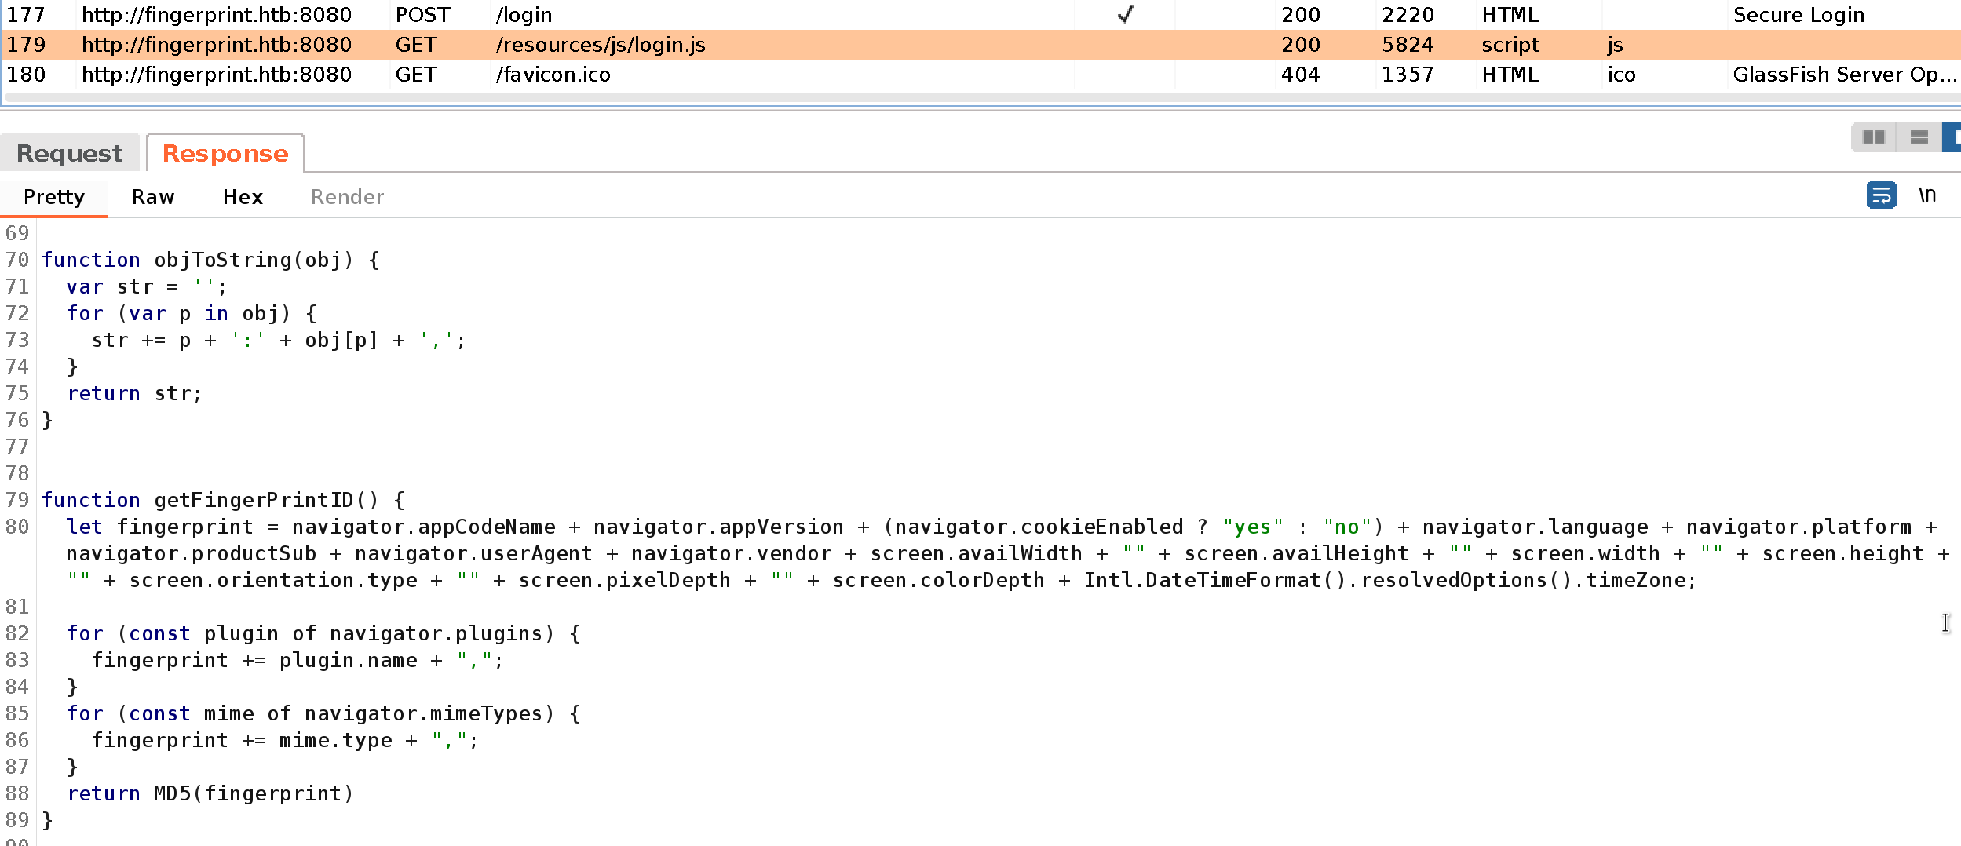The width and height of the screenshot is (1961, 846).
Task: Click the 'return MD5(fingerprint)' line
Action: (210, 793)
